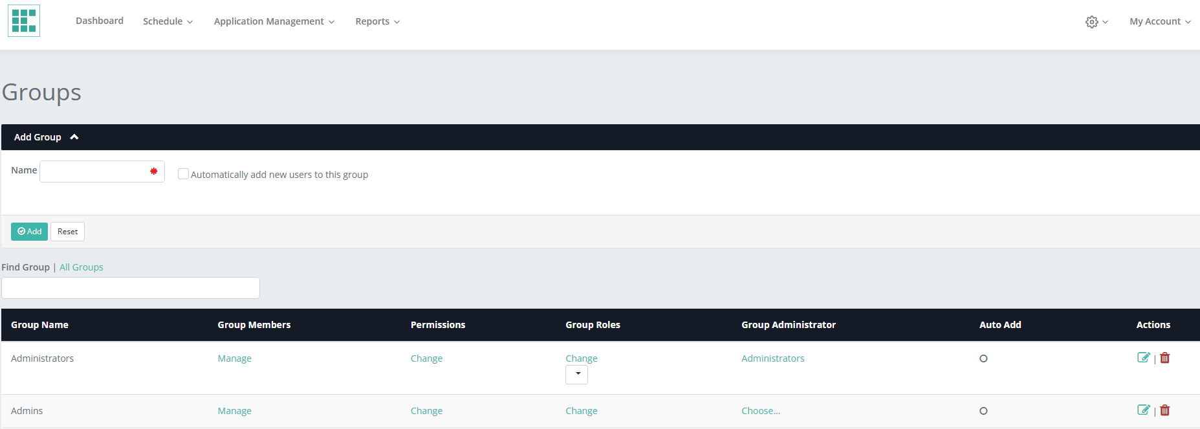This screenshot has width=1200, height=429.
Task: Open the Application Management menu
Action: point(274,21)
